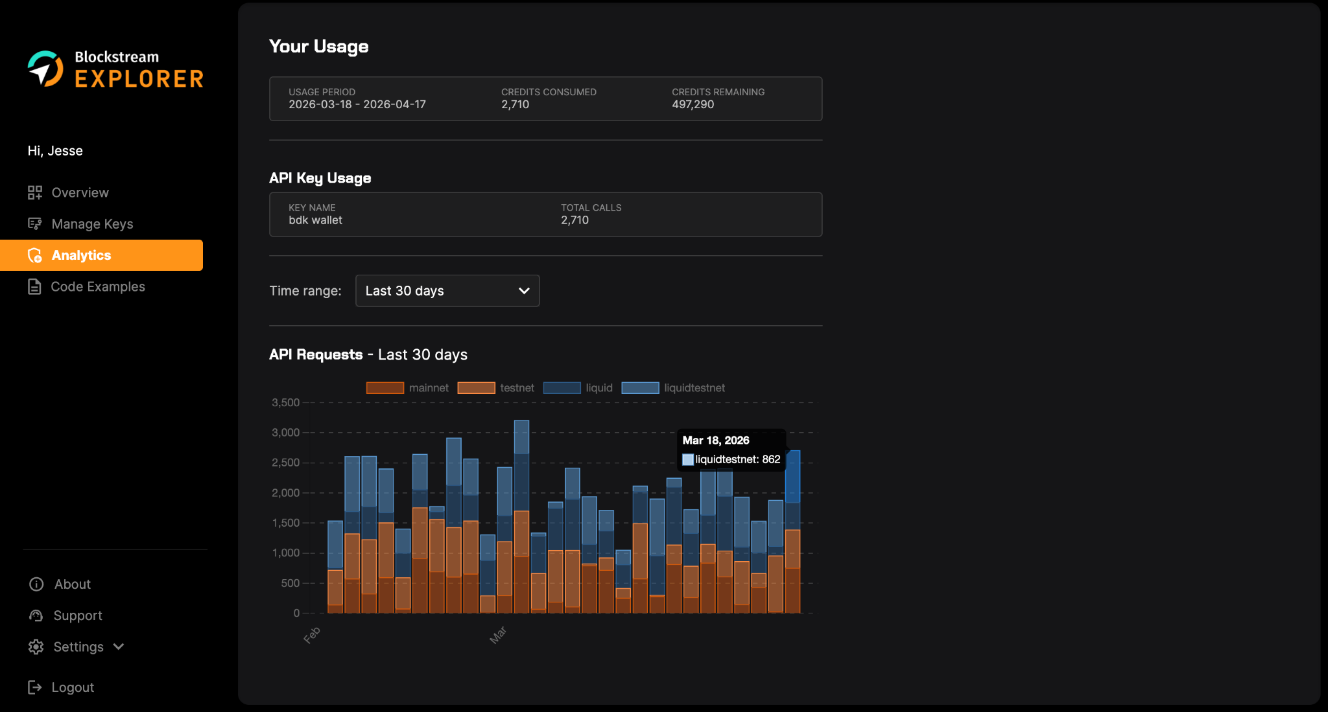Viewport: 1328px width, 712px height.
Task: Click the Code Examples document icon
Action: click(x=35, y=286)
